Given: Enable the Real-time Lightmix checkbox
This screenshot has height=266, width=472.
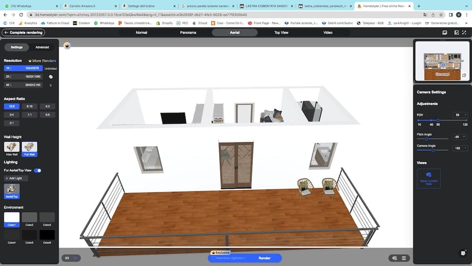Looking at the screenshot, I should tap(214, 258).
